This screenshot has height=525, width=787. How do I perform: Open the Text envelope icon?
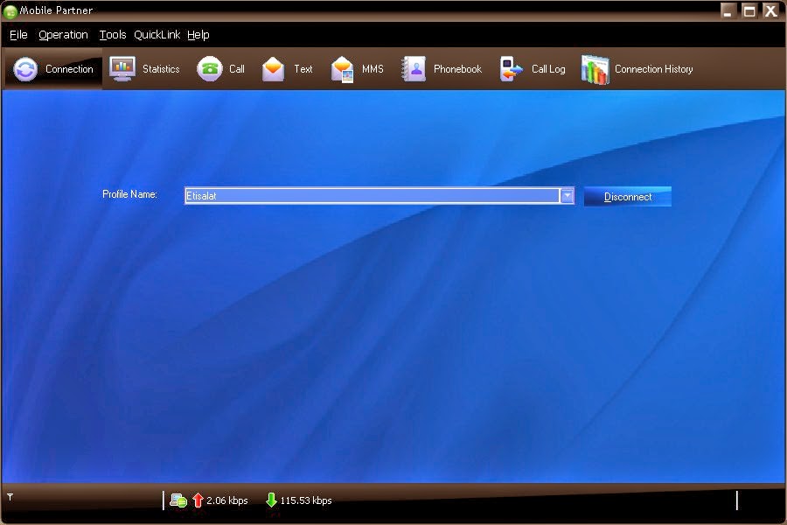(x=273, y=69)
